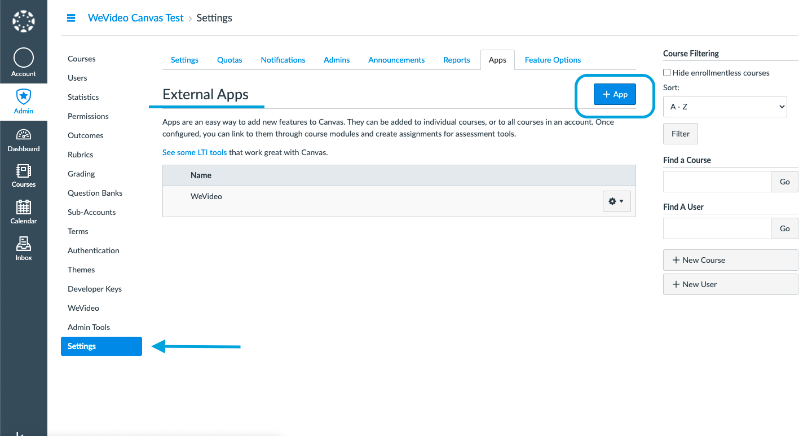The height and width of the screenshot is (436, 812).
Task: Switch to the Reports tab
Action: coord(457,60)
